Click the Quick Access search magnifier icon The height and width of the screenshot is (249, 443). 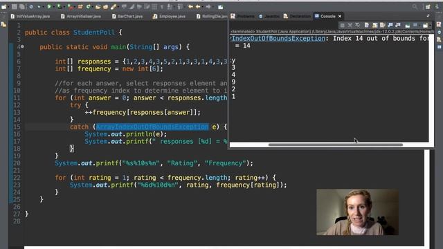415,7
